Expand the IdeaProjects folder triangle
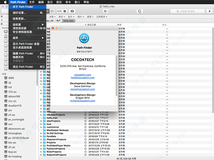 (x=41, y=121)
